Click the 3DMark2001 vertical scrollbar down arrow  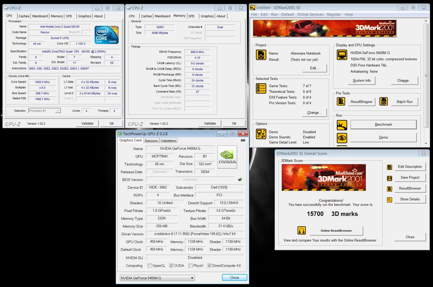[x=426, y=143]
